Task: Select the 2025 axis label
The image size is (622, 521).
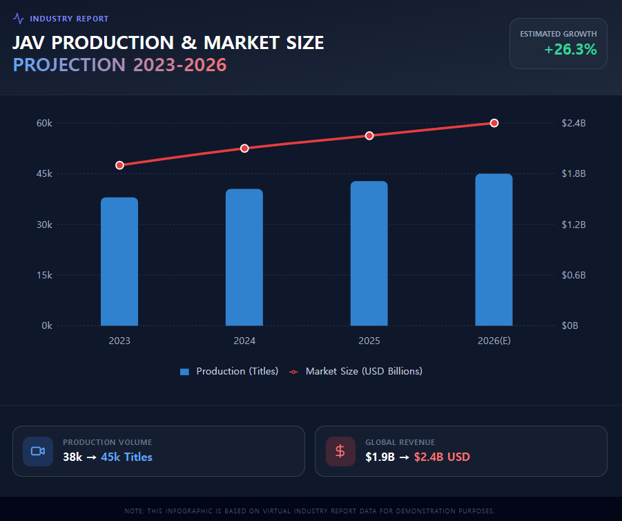Action: click(x=369, y=341)
